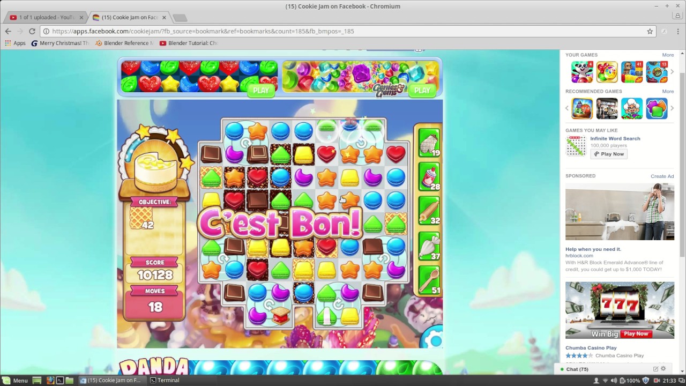
Task: Open Blender Reference bookmark
Action: tap(124, 43)
